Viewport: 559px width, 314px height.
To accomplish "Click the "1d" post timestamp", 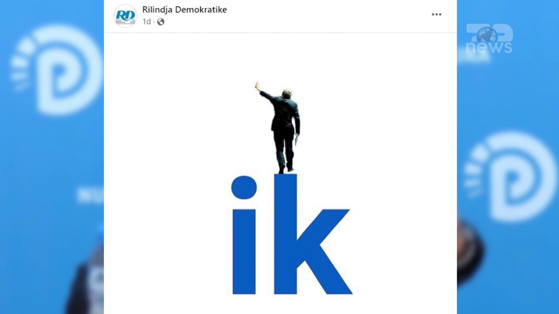I will tap(146, 22).
